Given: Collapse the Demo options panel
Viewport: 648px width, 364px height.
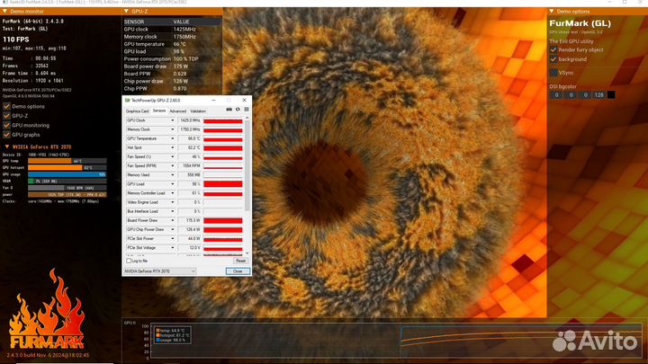Looking at the screenshot, I should pos(552,12).
